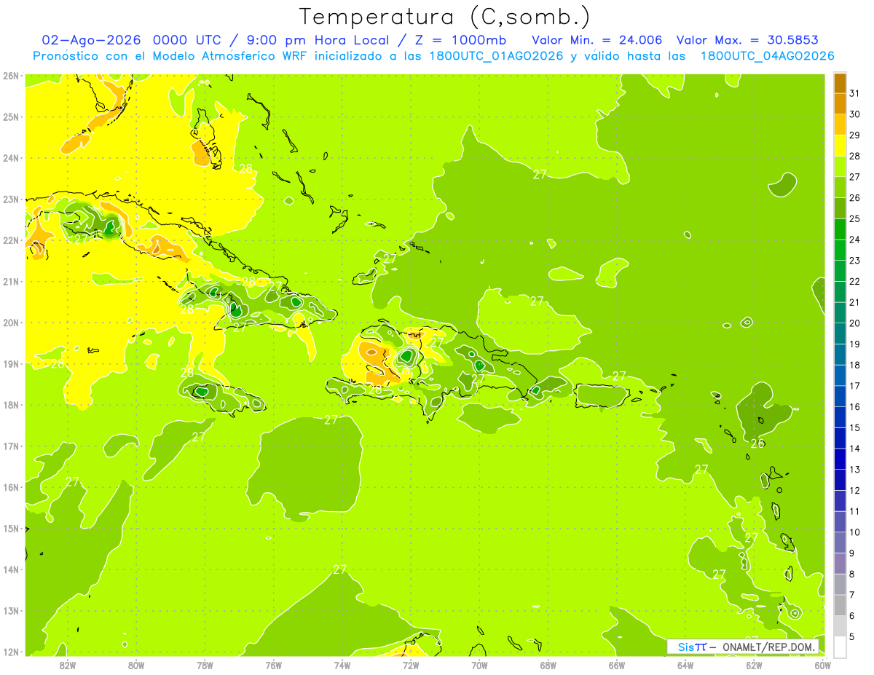Click the '18N' latitude axis label
Image resolution: width=874 pixels, height=675 pixels.
pyautogui.click(x=10, y=405)
